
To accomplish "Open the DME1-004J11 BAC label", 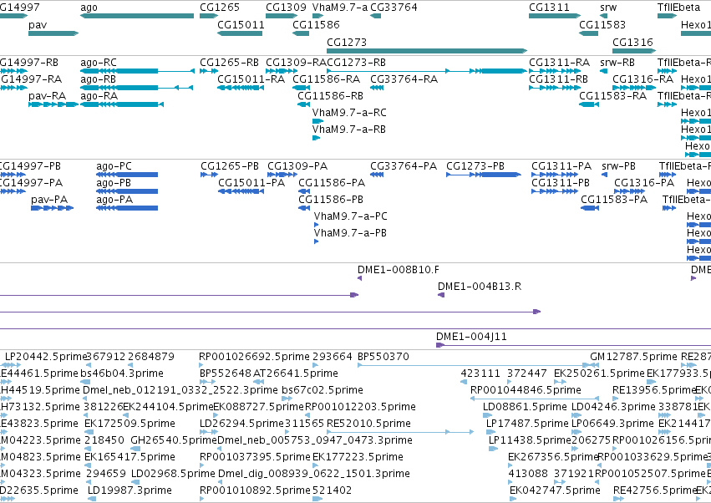I will point(471,337).
